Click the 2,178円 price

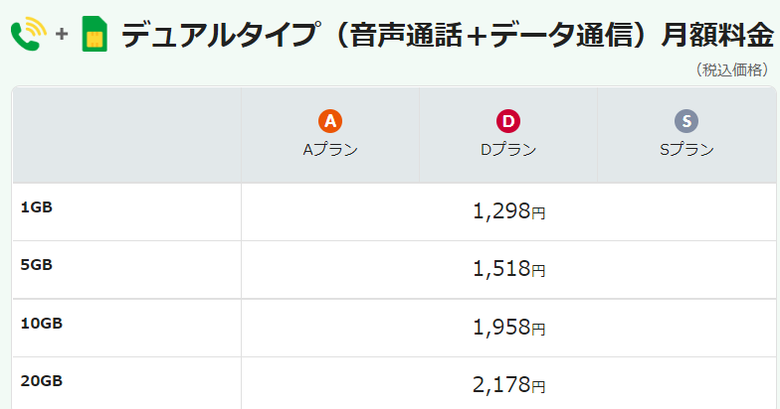pos(508,385)
